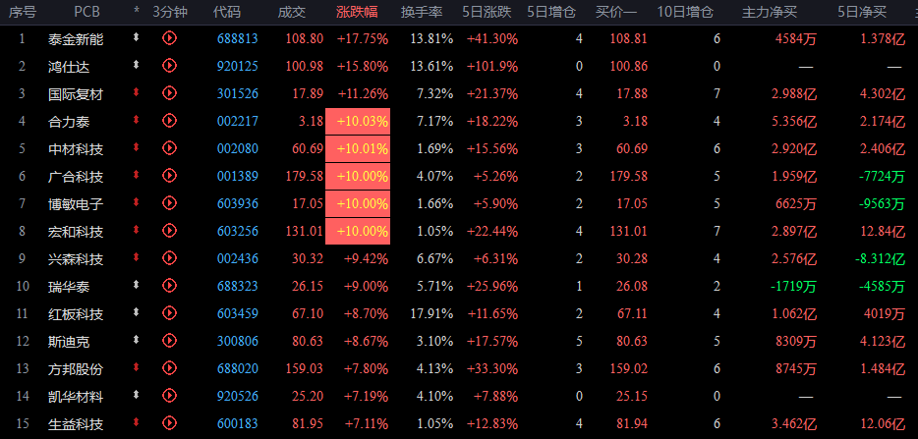Click the +101.9% five-day change

[492, 67]
